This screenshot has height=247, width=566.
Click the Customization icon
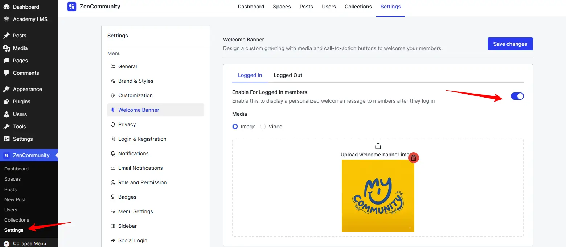tap(112, 95)
